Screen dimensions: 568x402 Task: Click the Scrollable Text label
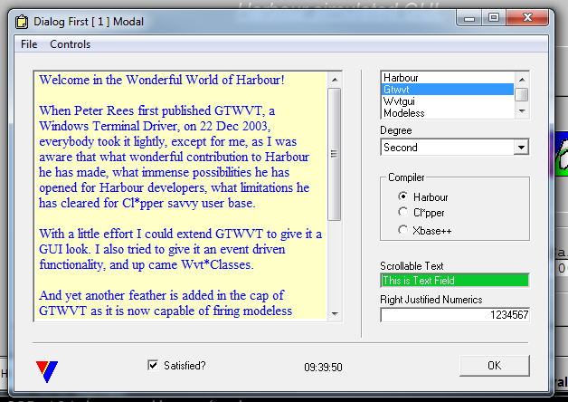412,265
